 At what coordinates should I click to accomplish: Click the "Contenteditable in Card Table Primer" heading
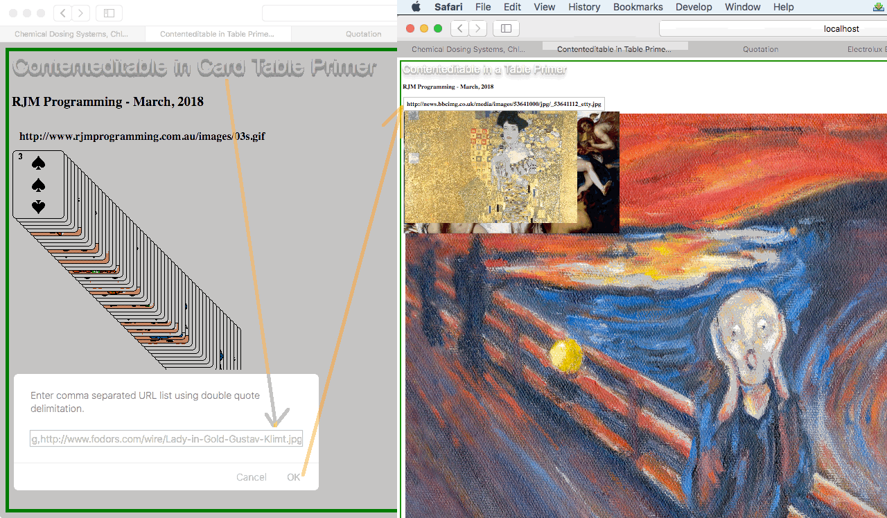[195, 67]
